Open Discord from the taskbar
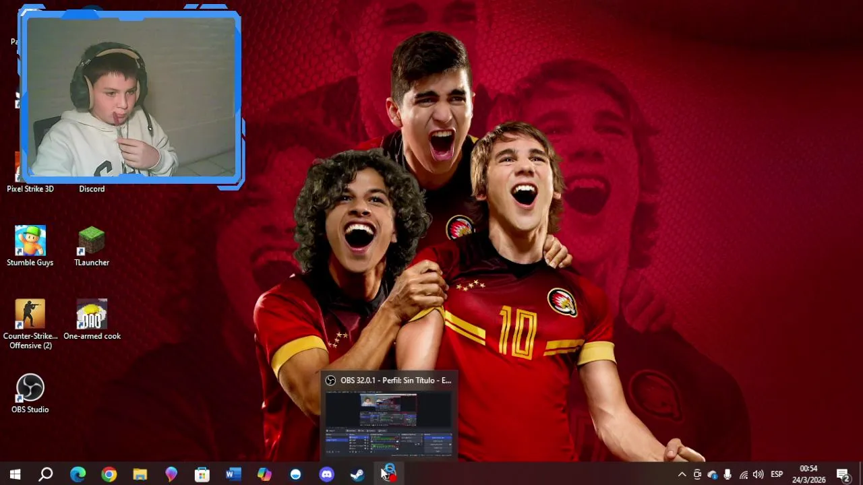Screen dimensions: 863x485 pyautogui.click(x=326, y=474)
